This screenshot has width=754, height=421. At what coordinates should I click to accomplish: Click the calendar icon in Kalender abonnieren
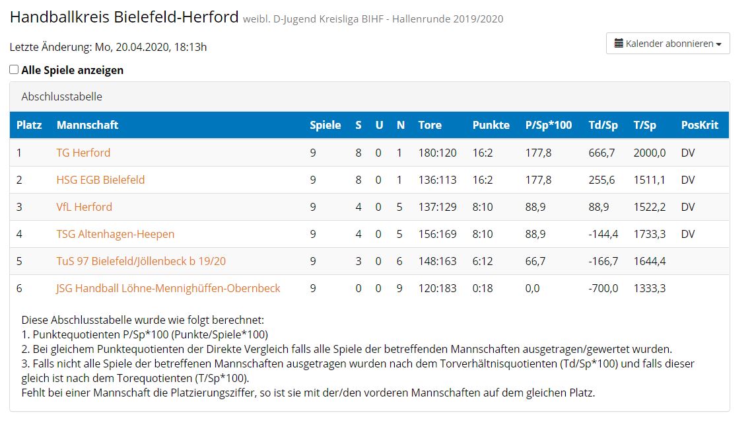(x=619, y=44)
